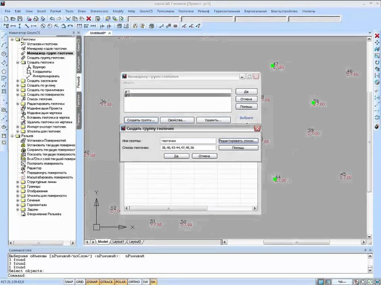
Task: Toggle ORTHO mode in status bar
Action: pyautogui.click(x=134, y=282)
